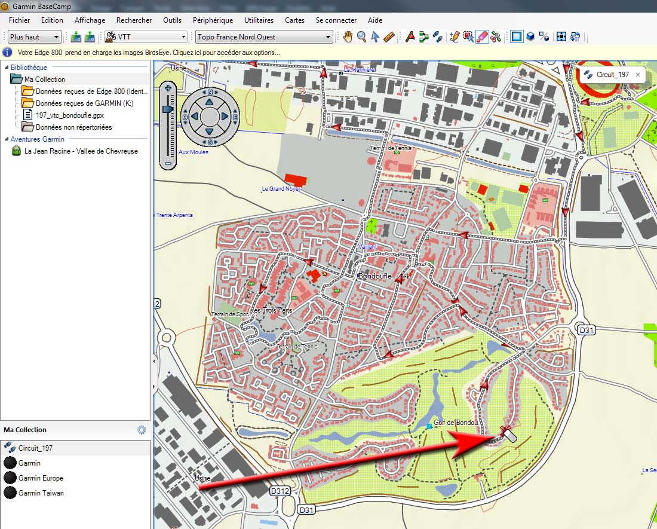This screenshot has height=529, width=657.
Task: Select the Measure ruler tool
Action: point(389,37)
